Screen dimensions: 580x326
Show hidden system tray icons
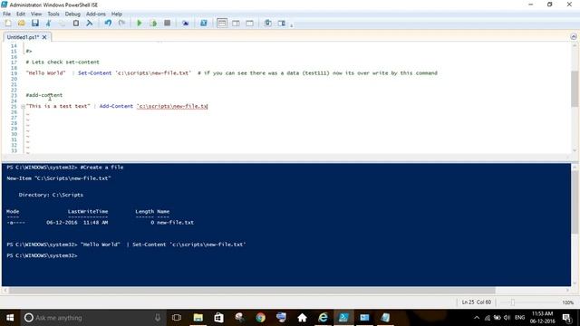[x=477, y=318]
